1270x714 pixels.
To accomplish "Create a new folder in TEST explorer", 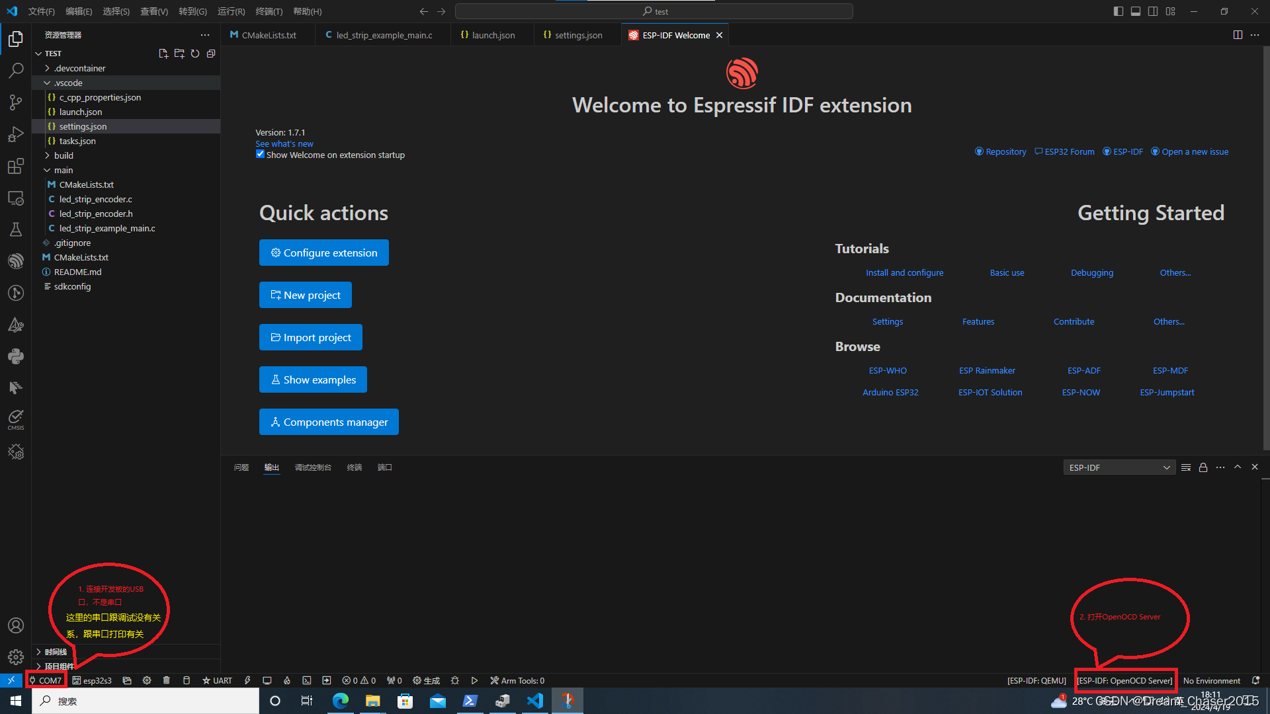I will pyautogui.click(x=179, y=54).
